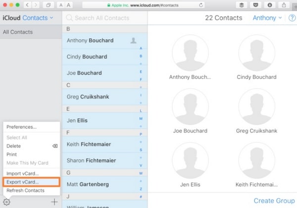
Task: Click Keith Fichtemaier's avatar thumbnail
Action: 256,160
